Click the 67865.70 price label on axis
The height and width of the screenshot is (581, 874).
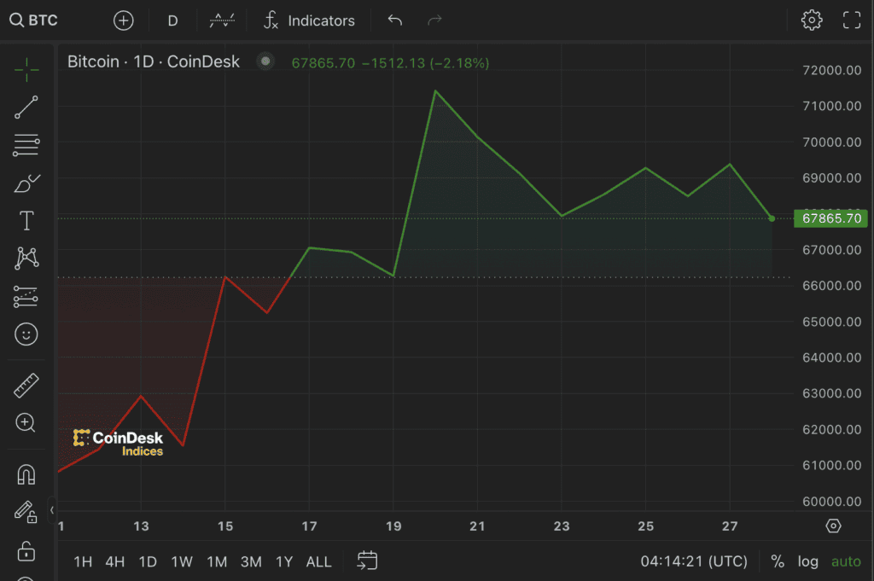point(830,218)
